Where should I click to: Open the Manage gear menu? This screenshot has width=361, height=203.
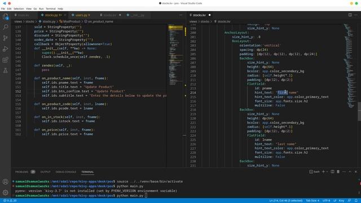tap(5, 192)
